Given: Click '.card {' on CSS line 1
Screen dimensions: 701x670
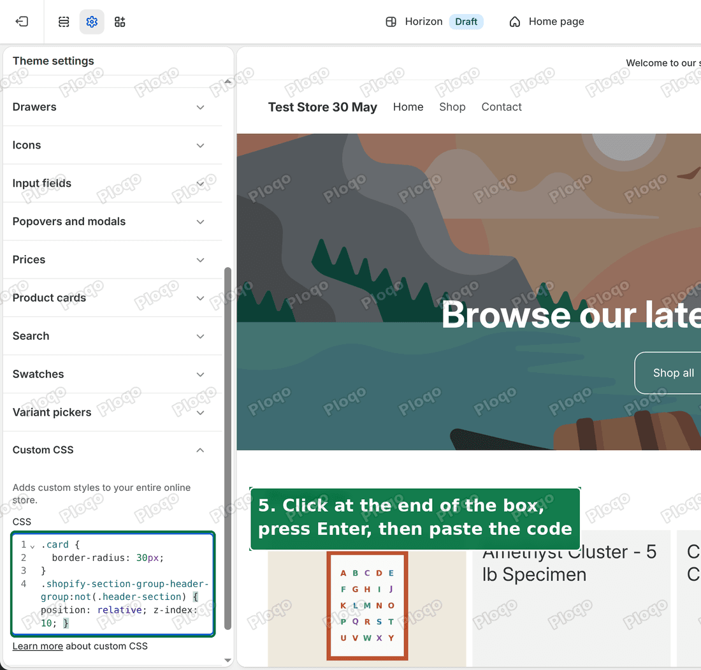Looking at the screenshot, I should 61,544.
